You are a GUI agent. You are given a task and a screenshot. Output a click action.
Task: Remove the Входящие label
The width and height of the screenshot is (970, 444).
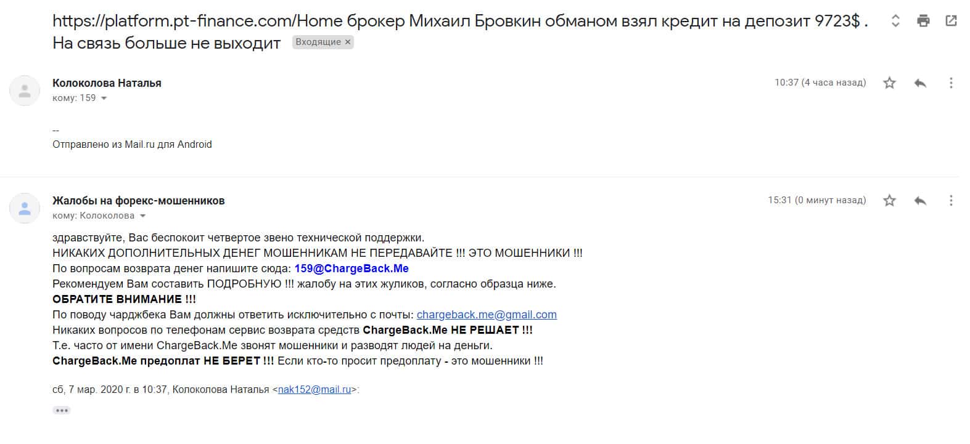coord(348,42)
